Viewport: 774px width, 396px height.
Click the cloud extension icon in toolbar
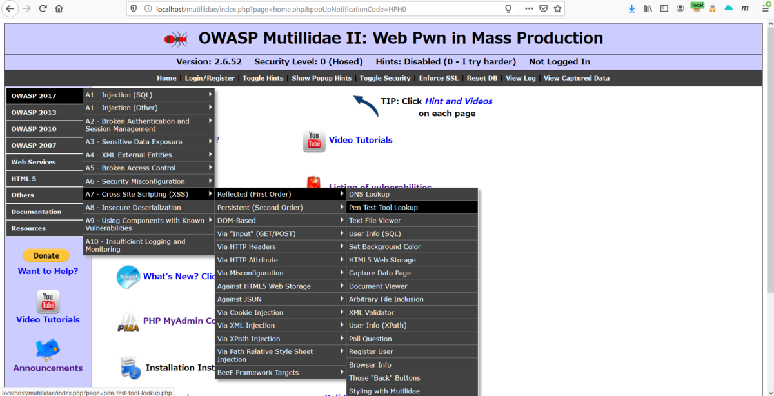[x=729, y=8]
